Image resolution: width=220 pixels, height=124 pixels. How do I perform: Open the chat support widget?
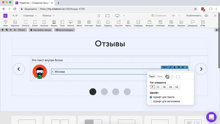[x=211, y=117]
